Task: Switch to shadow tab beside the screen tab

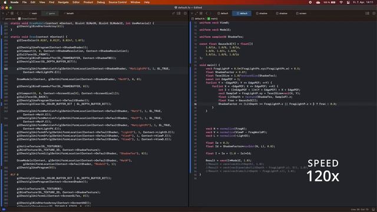Action: 282,14
